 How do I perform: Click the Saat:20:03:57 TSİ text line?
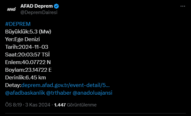click(x=27, y=54)
